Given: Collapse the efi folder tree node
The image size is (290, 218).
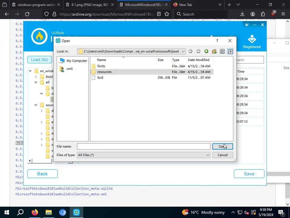Looking at the screenshot, I should (x=36, y=82).
